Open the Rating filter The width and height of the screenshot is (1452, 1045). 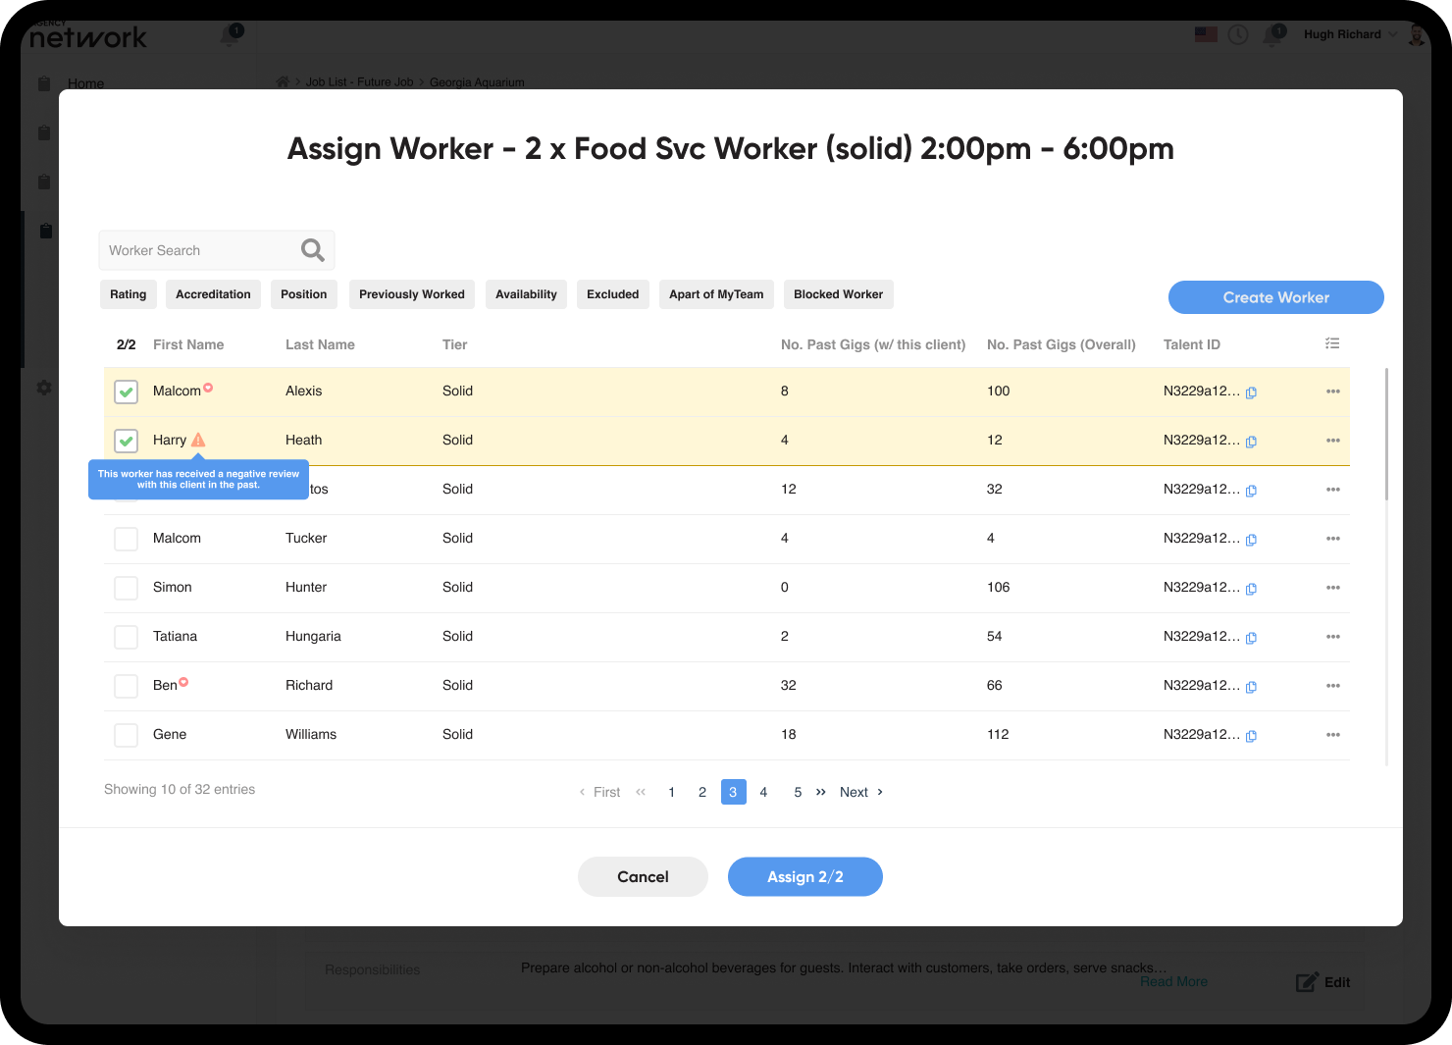[x=128, y=294]
